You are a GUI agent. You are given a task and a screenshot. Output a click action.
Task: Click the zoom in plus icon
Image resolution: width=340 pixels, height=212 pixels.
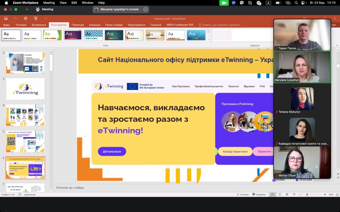pyautogui.click(x=325, y=194)
